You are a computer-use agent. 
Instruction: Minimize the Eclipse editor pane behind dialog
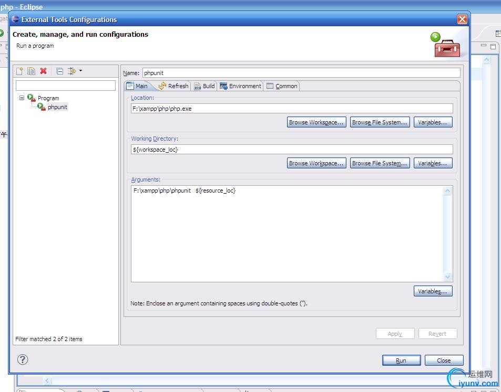click(x=484, y=46)
